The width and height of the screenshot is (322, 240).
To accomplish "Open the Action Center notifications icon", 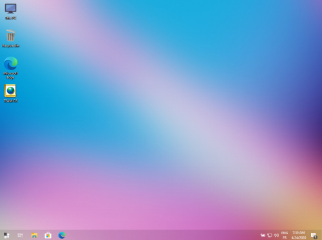I will [x=314, y=235].
